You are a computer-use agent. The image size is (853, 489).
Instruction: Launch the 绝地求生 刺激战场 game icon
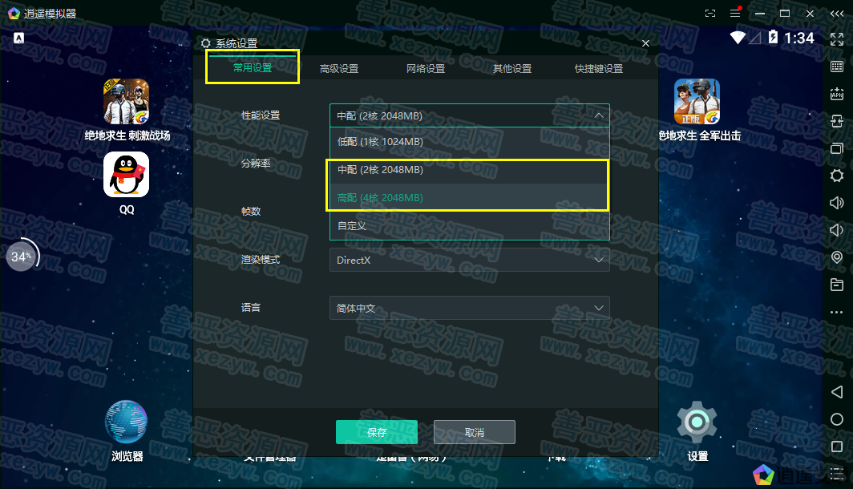(127, 102)
